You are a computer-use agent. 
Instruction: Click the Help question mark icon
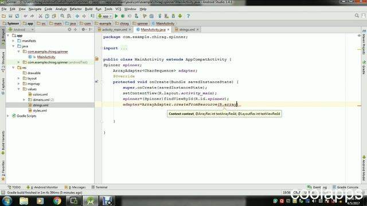tap(188, 16)
